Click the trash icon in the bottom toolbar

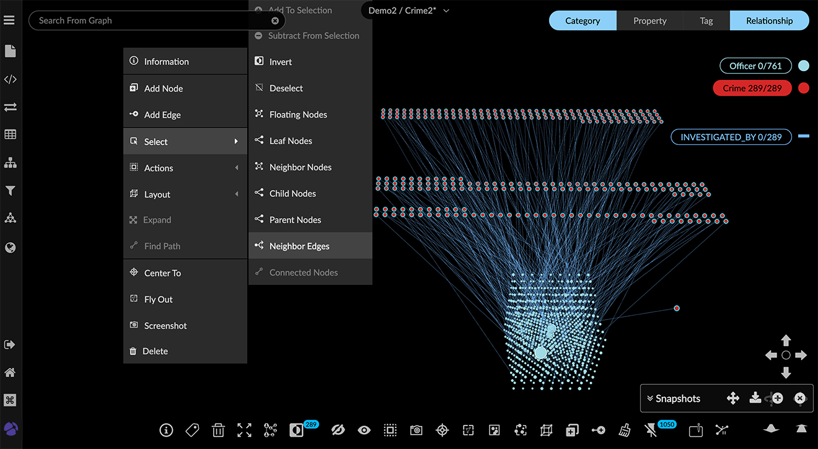[x=218, y=430]
